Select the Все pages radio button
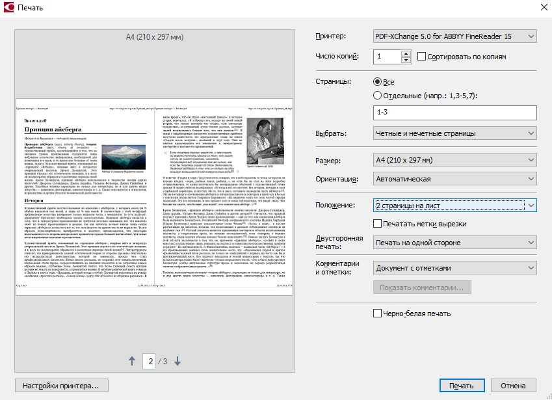The height and width of the screenshot is (400, 552). 378,82
